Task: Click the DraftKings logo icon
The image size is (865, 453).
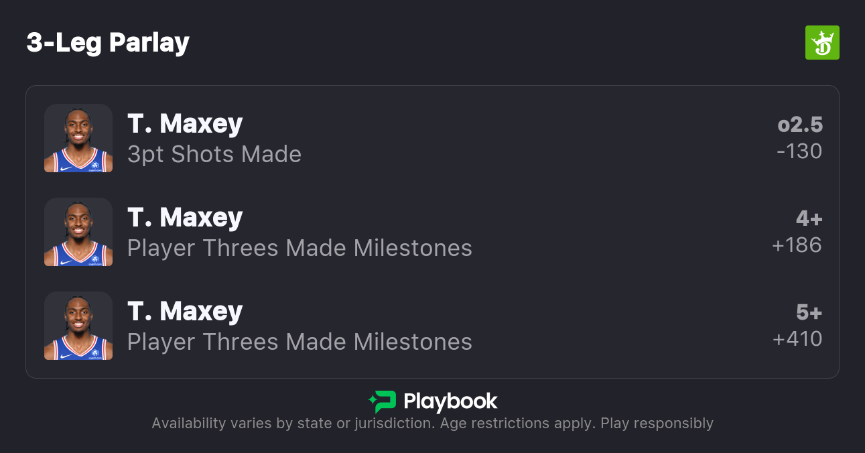Action: point(821,43)
